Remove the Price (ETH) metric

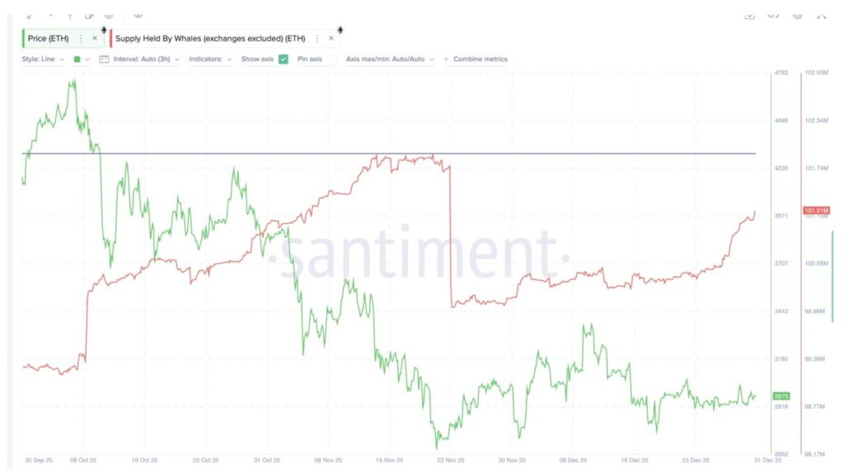click(x=94, y=39)
